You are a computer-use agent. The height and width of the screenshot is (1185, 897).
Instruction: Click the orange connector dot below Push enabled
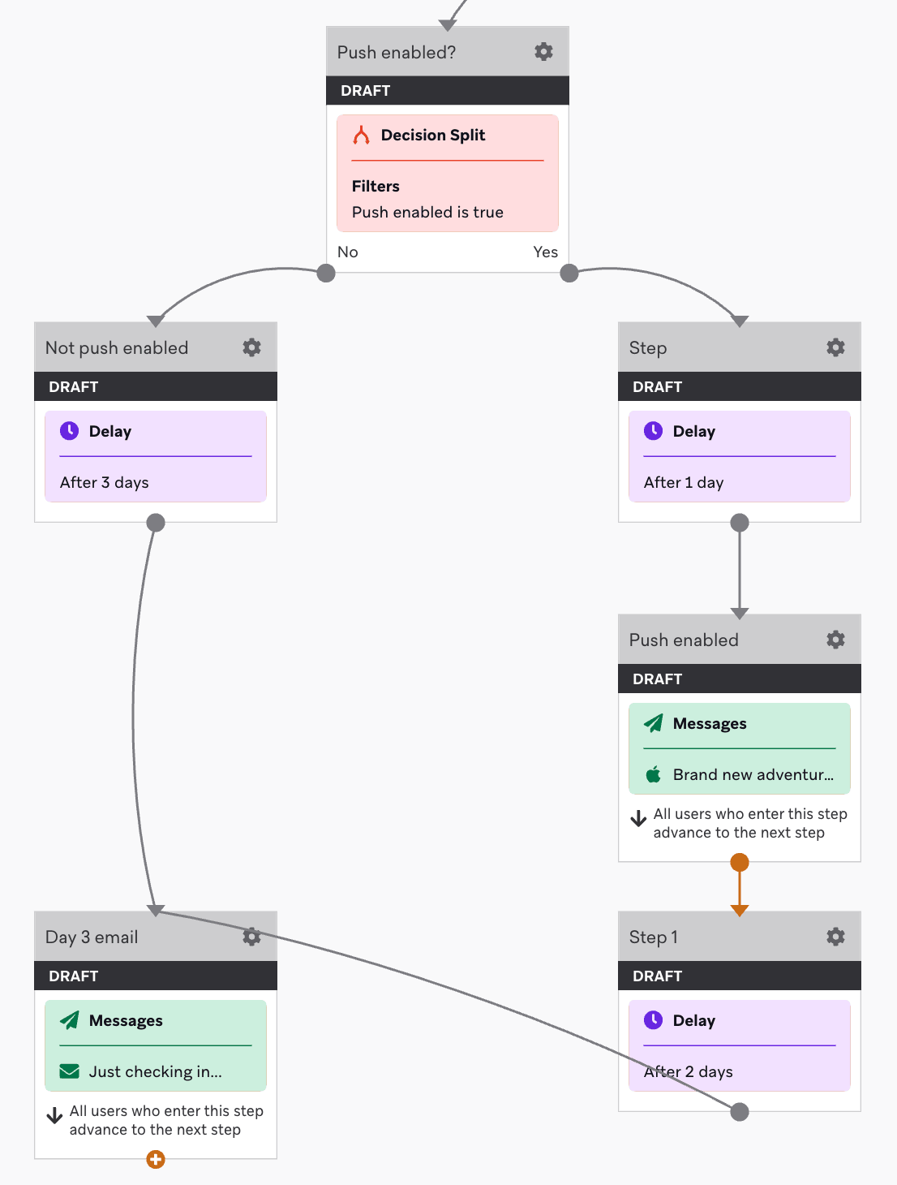[740, 862]
